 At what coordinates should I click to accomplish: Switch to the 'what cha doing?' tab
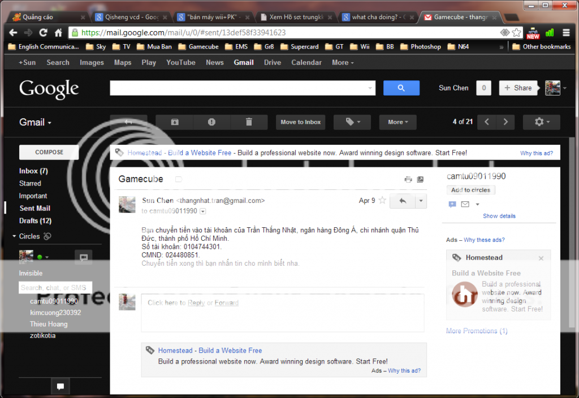[378, 17]
